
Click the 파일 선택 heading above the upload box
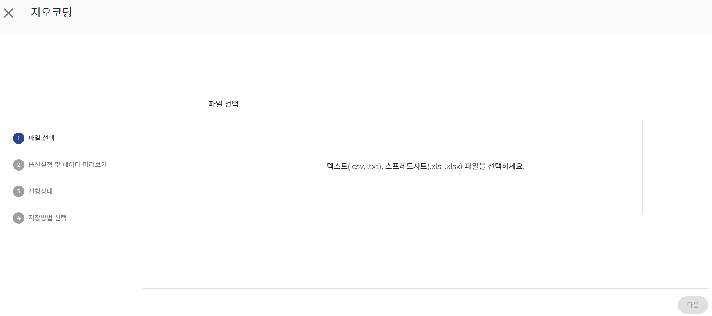pos(223,104)
